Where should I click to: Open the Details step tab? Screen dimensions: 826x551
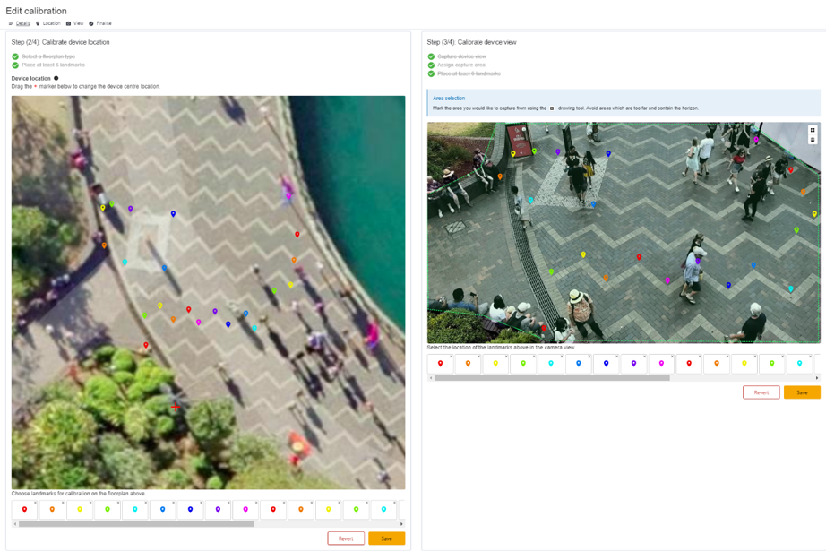[x=20, y=23]
